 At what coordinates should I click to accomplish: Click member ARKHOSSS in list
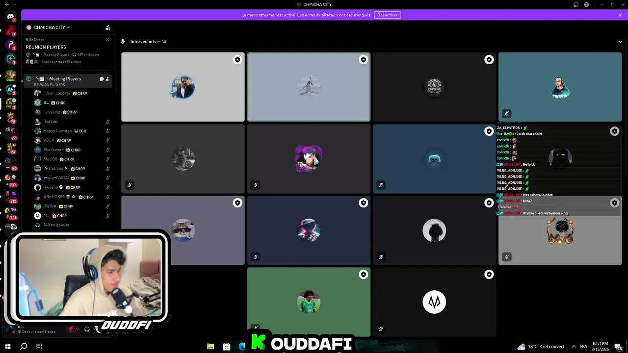[x=68, y=197]
